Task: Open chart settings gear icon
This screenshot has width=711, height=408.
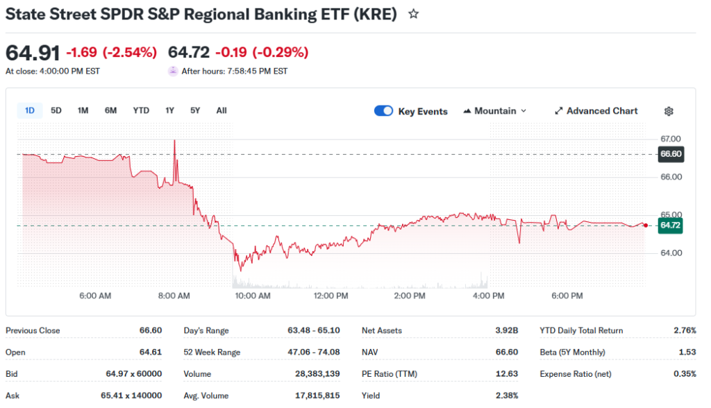Action: click(x=669, y=111)
